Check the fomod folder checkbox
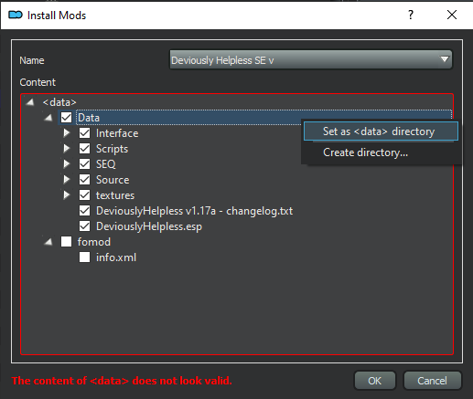 coord(66,242)
